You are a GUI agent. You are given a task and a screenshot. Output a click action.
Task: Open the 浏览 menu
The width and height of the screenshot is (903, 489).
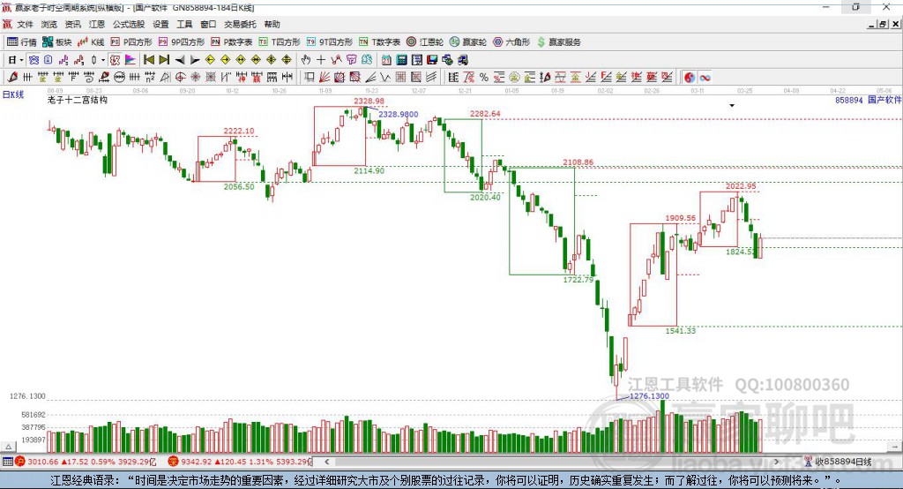coord(49,24)
